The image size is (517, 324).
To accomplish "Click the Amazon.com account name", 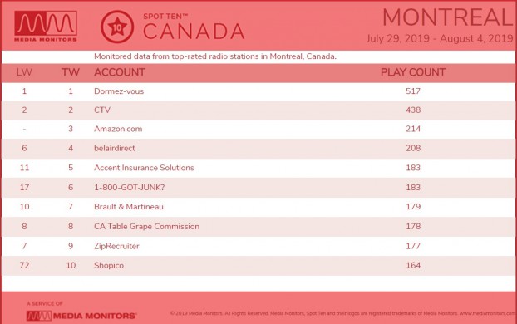I will tap(118, 129).
